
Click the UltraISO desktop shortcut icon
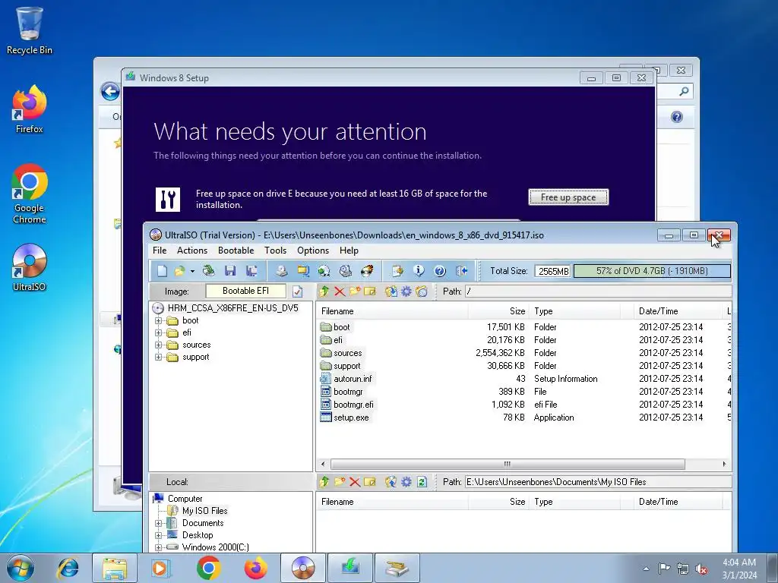(x=30, y=268)
